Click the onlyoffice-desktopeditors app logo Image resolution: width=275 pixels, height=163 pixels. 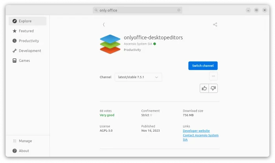coord(110,44)
